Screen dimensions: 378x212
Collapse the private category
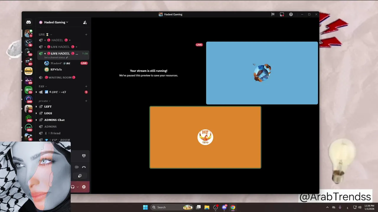coord(45,101)
